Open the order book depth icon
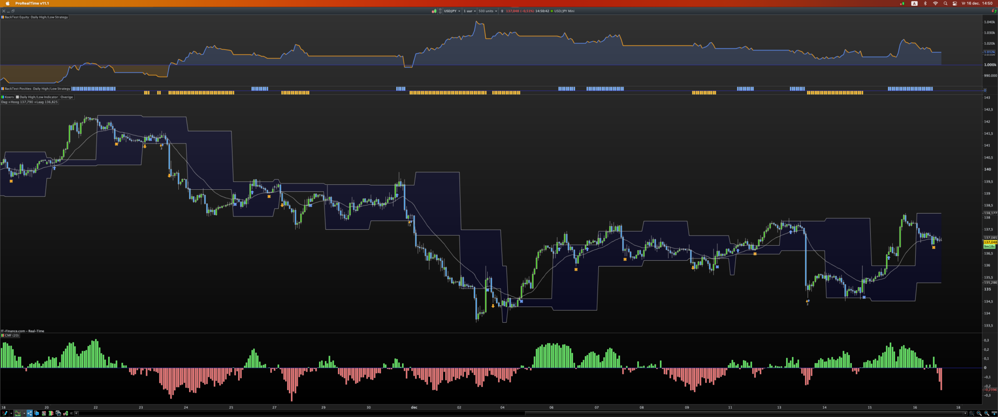The image size is (998, 417). (x=51, y=413)
